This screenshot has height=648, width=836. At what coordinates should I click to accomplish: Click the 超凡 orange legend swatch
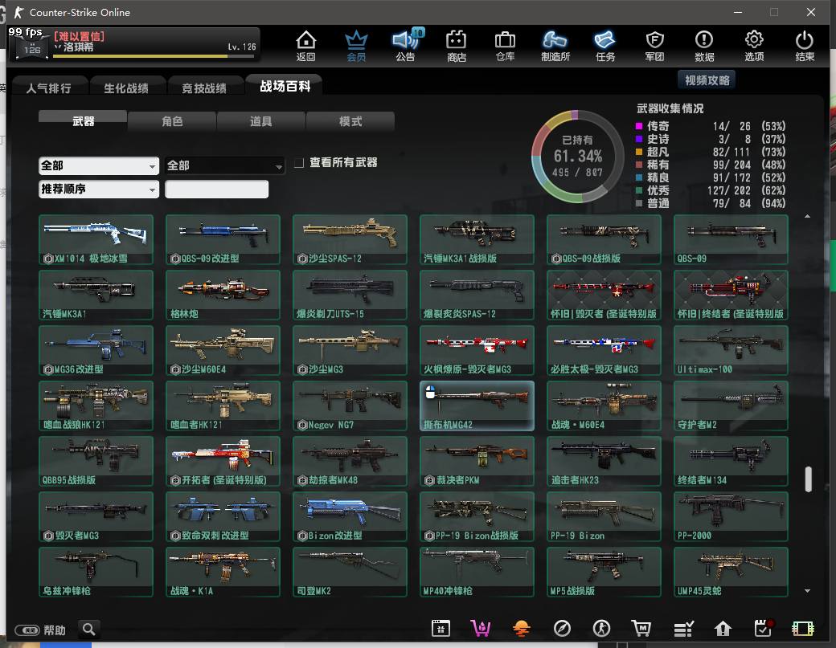point(639,152)
